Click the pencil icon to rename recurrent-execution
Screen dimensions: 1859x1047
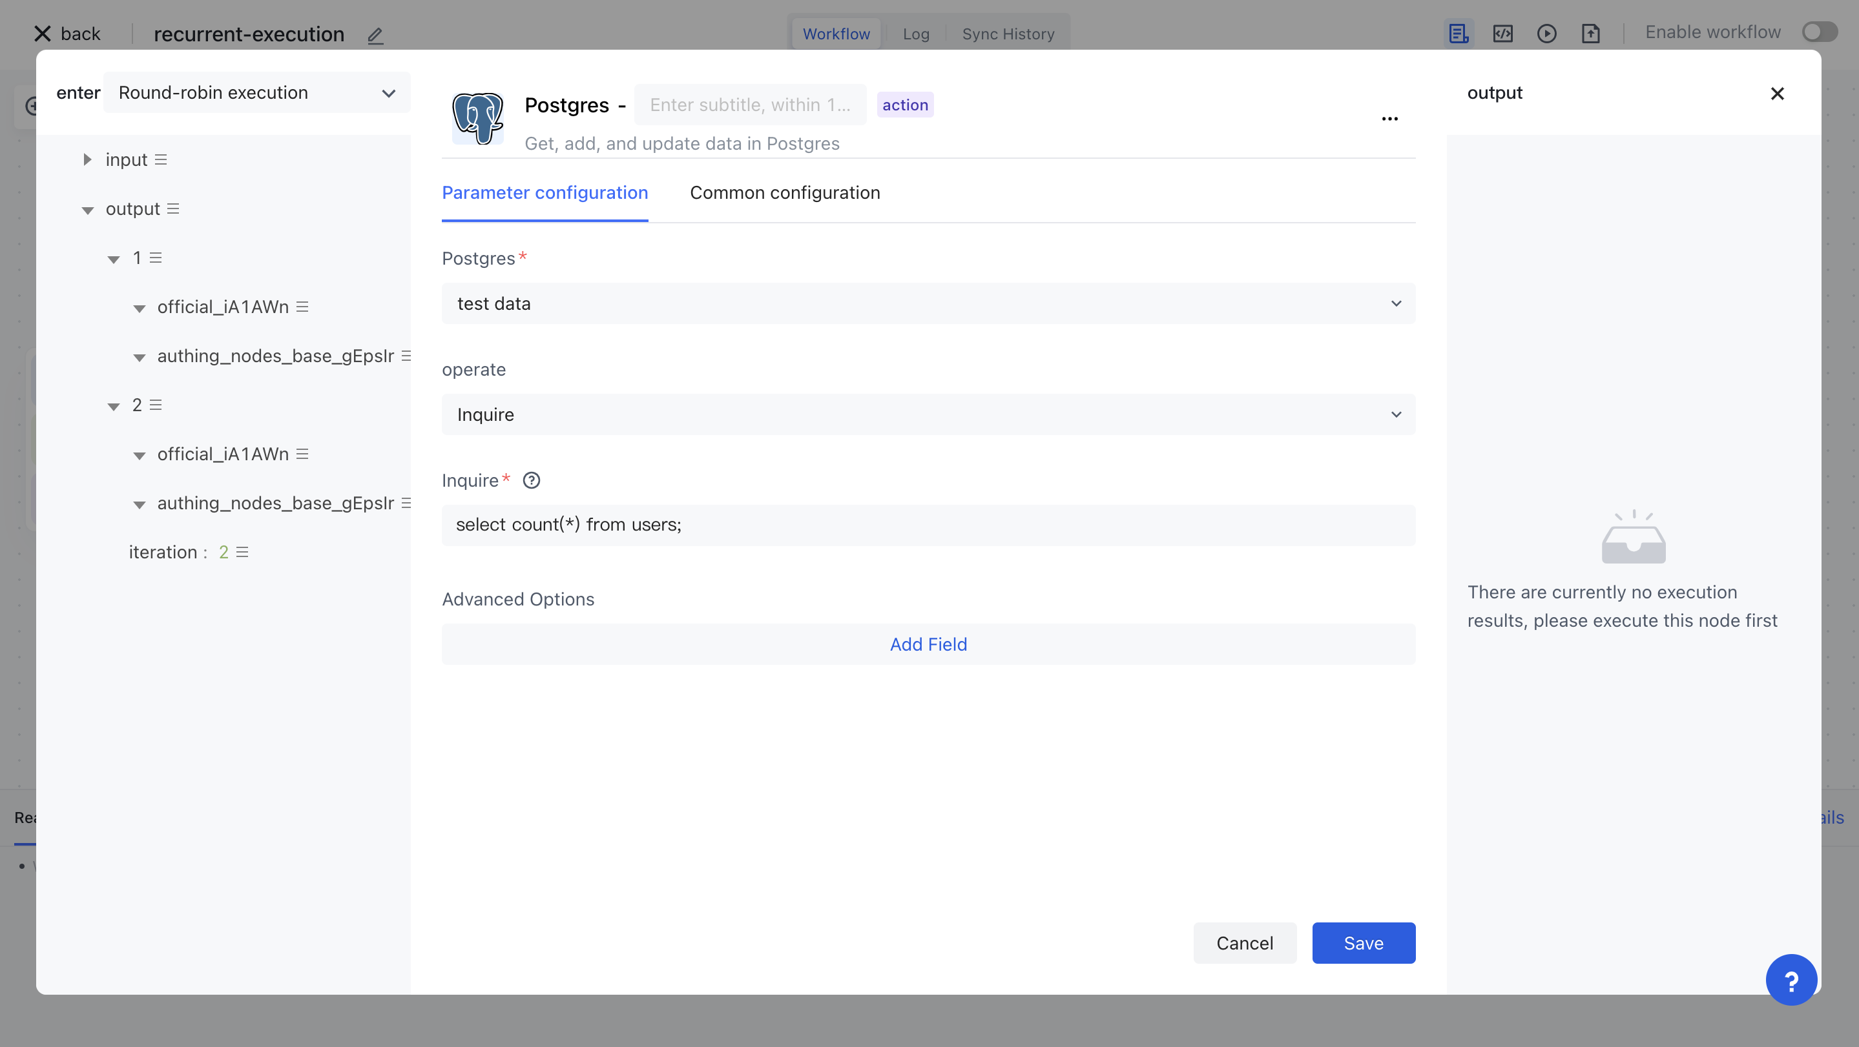pos(375,35)
